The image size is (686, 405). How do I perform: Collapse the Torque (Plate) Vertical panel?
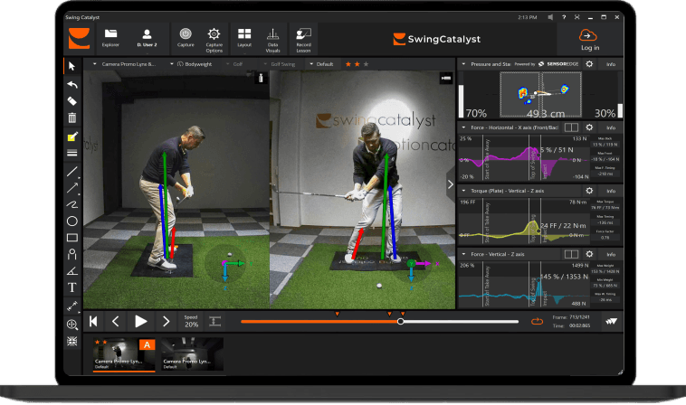[x=463, y=191]
